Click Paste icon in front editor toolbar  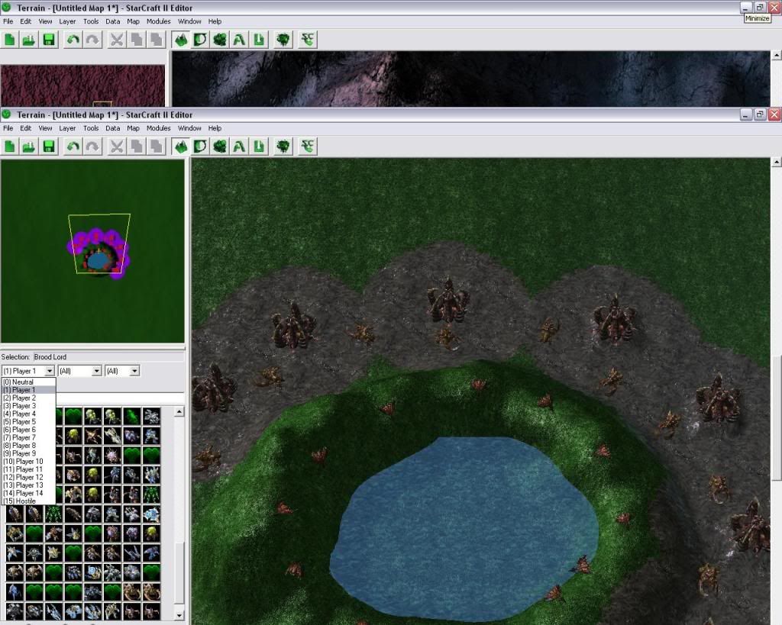(x=156, y=147)
